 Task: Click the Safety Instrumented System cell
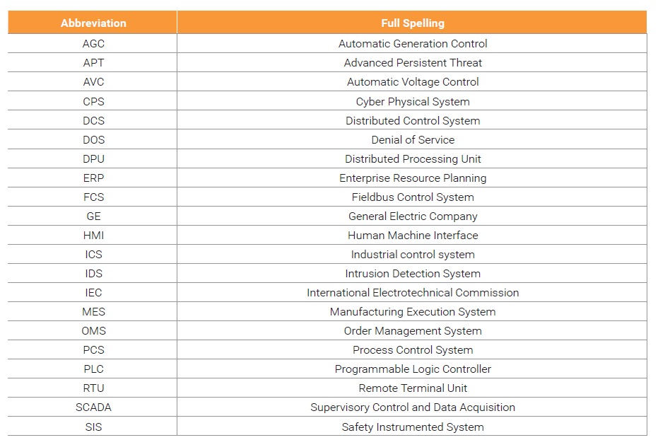tap(413, 427)
